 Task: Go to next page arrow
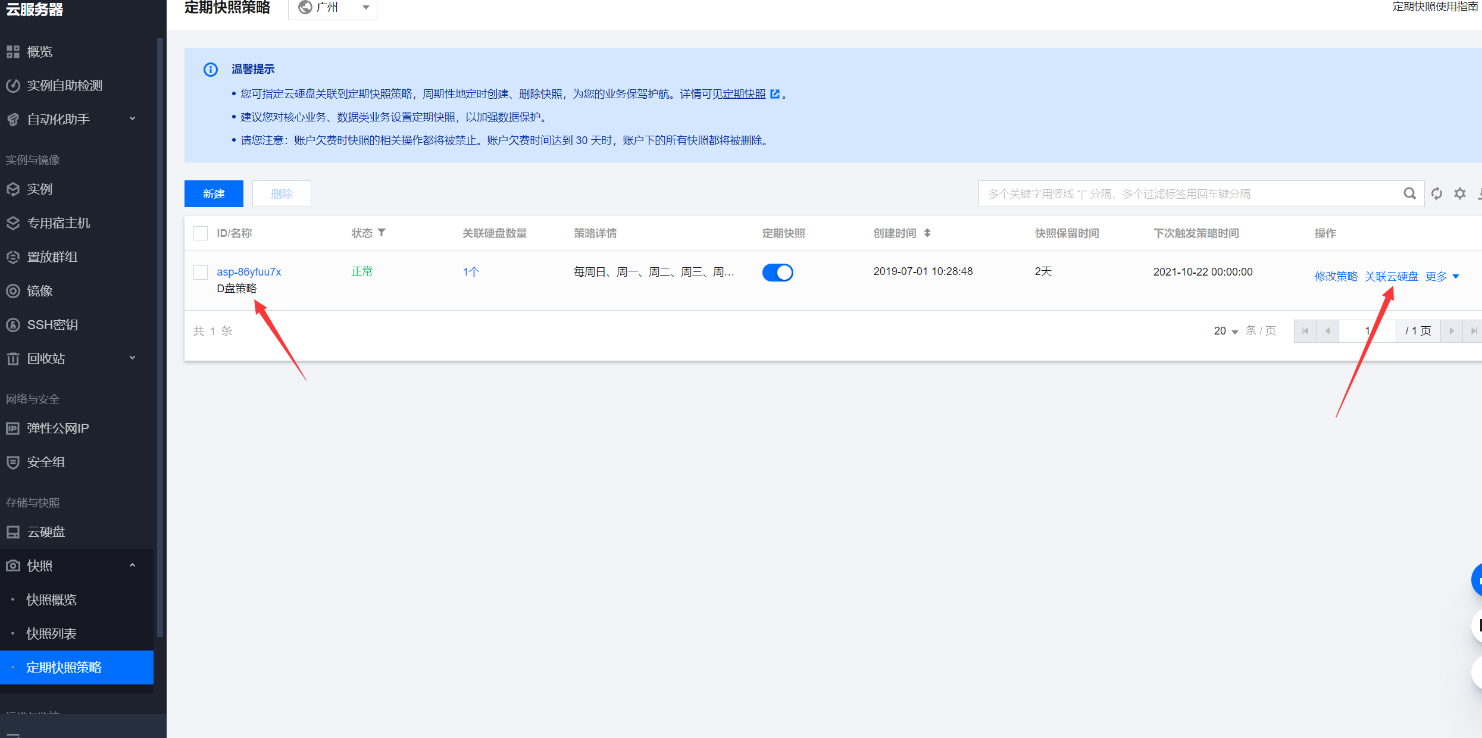(1452, 331)
